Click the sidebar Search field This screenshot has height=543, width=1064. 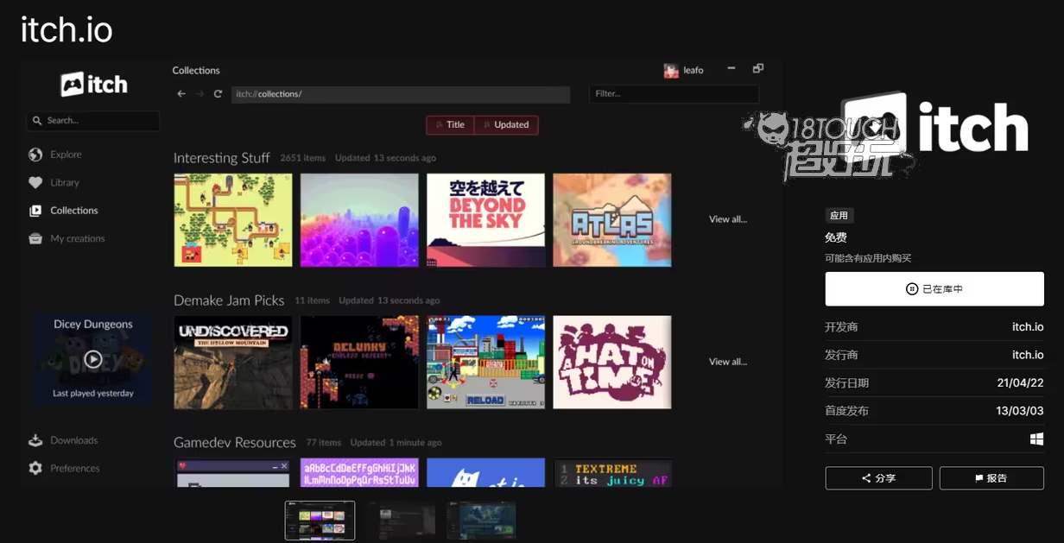point(92,121)
